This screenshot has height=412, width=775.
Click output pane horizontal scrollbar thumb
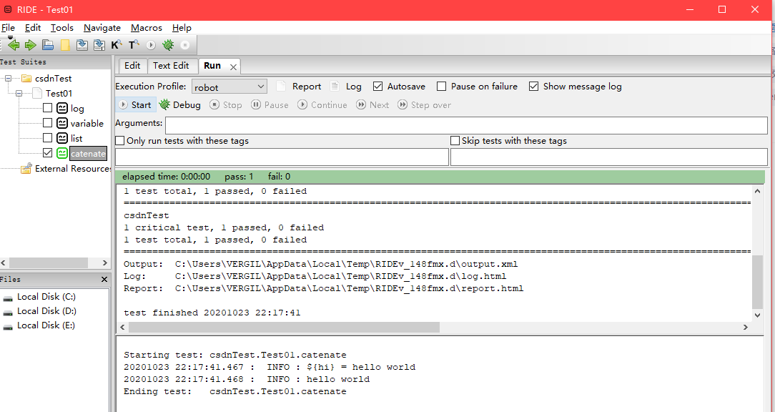(285, 327)
